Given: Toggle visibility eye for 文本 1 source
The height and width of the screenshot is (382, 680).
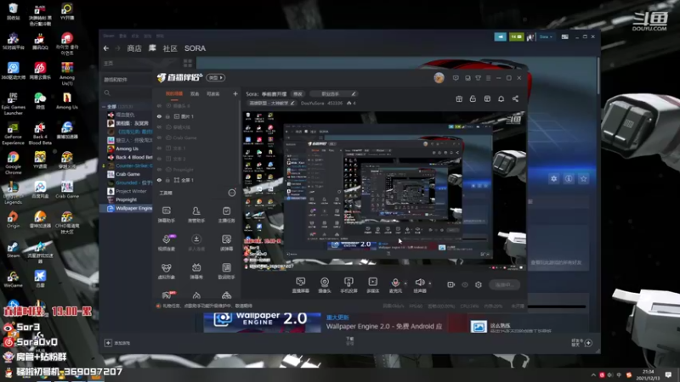Looking at the screenshot, I should 159,148.
